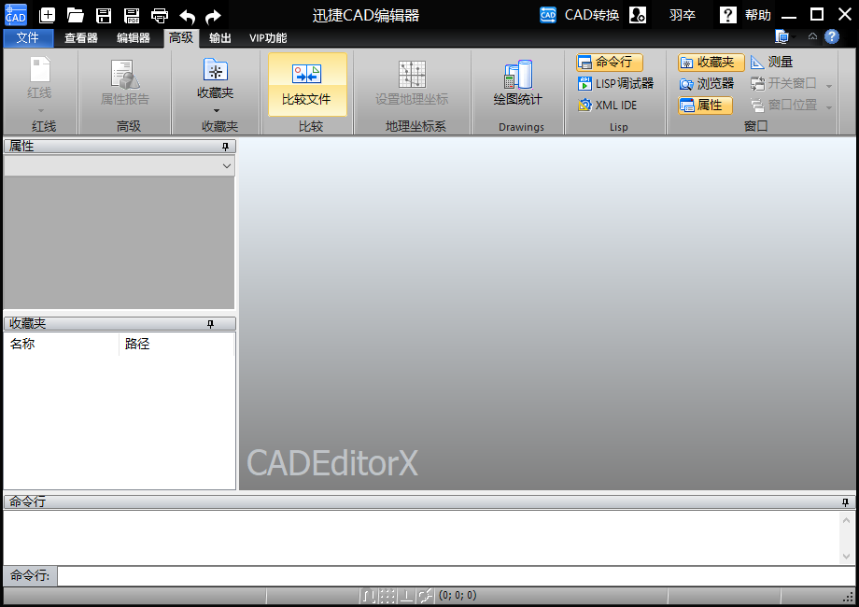This screenshot has height=607, width=859.
Task: Print the drawing using printer icon
Action: (x=160, y=15)
